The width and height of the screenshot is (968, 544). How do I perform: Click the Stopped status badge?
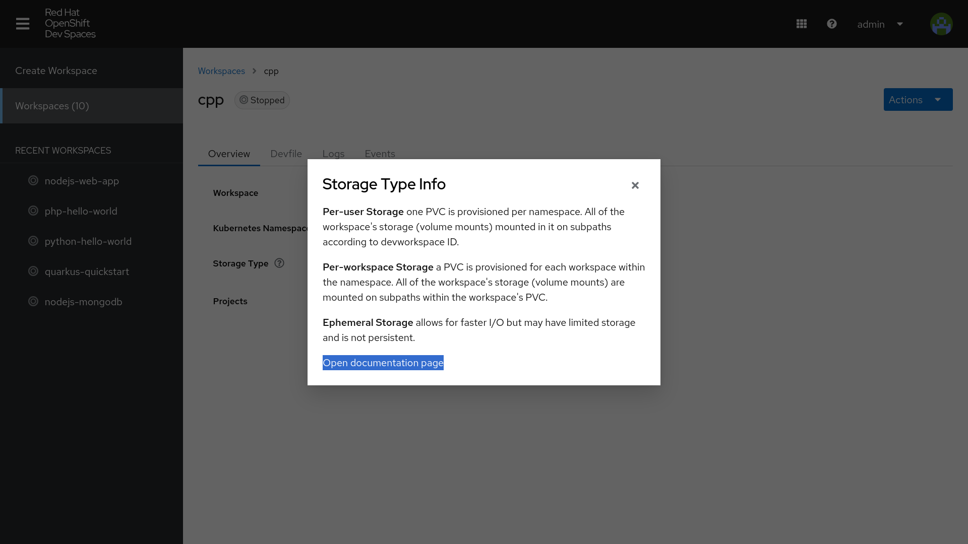click(262, 100)
